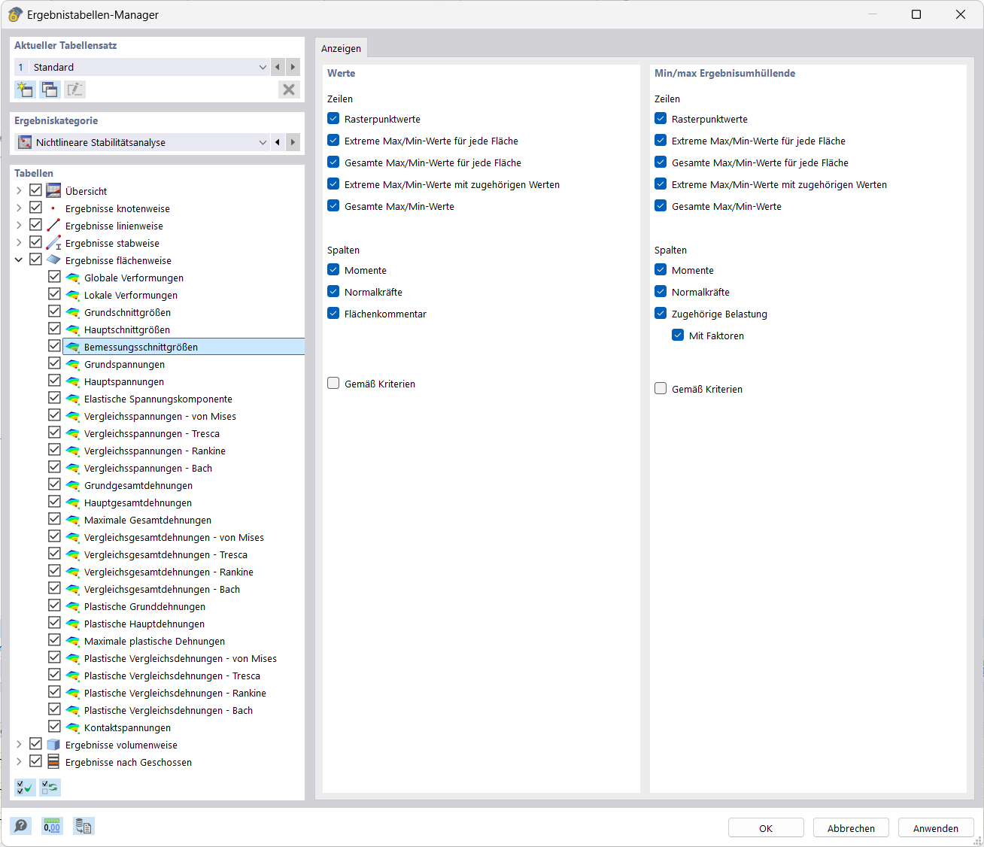Open the data export options

tap(83, 826)
